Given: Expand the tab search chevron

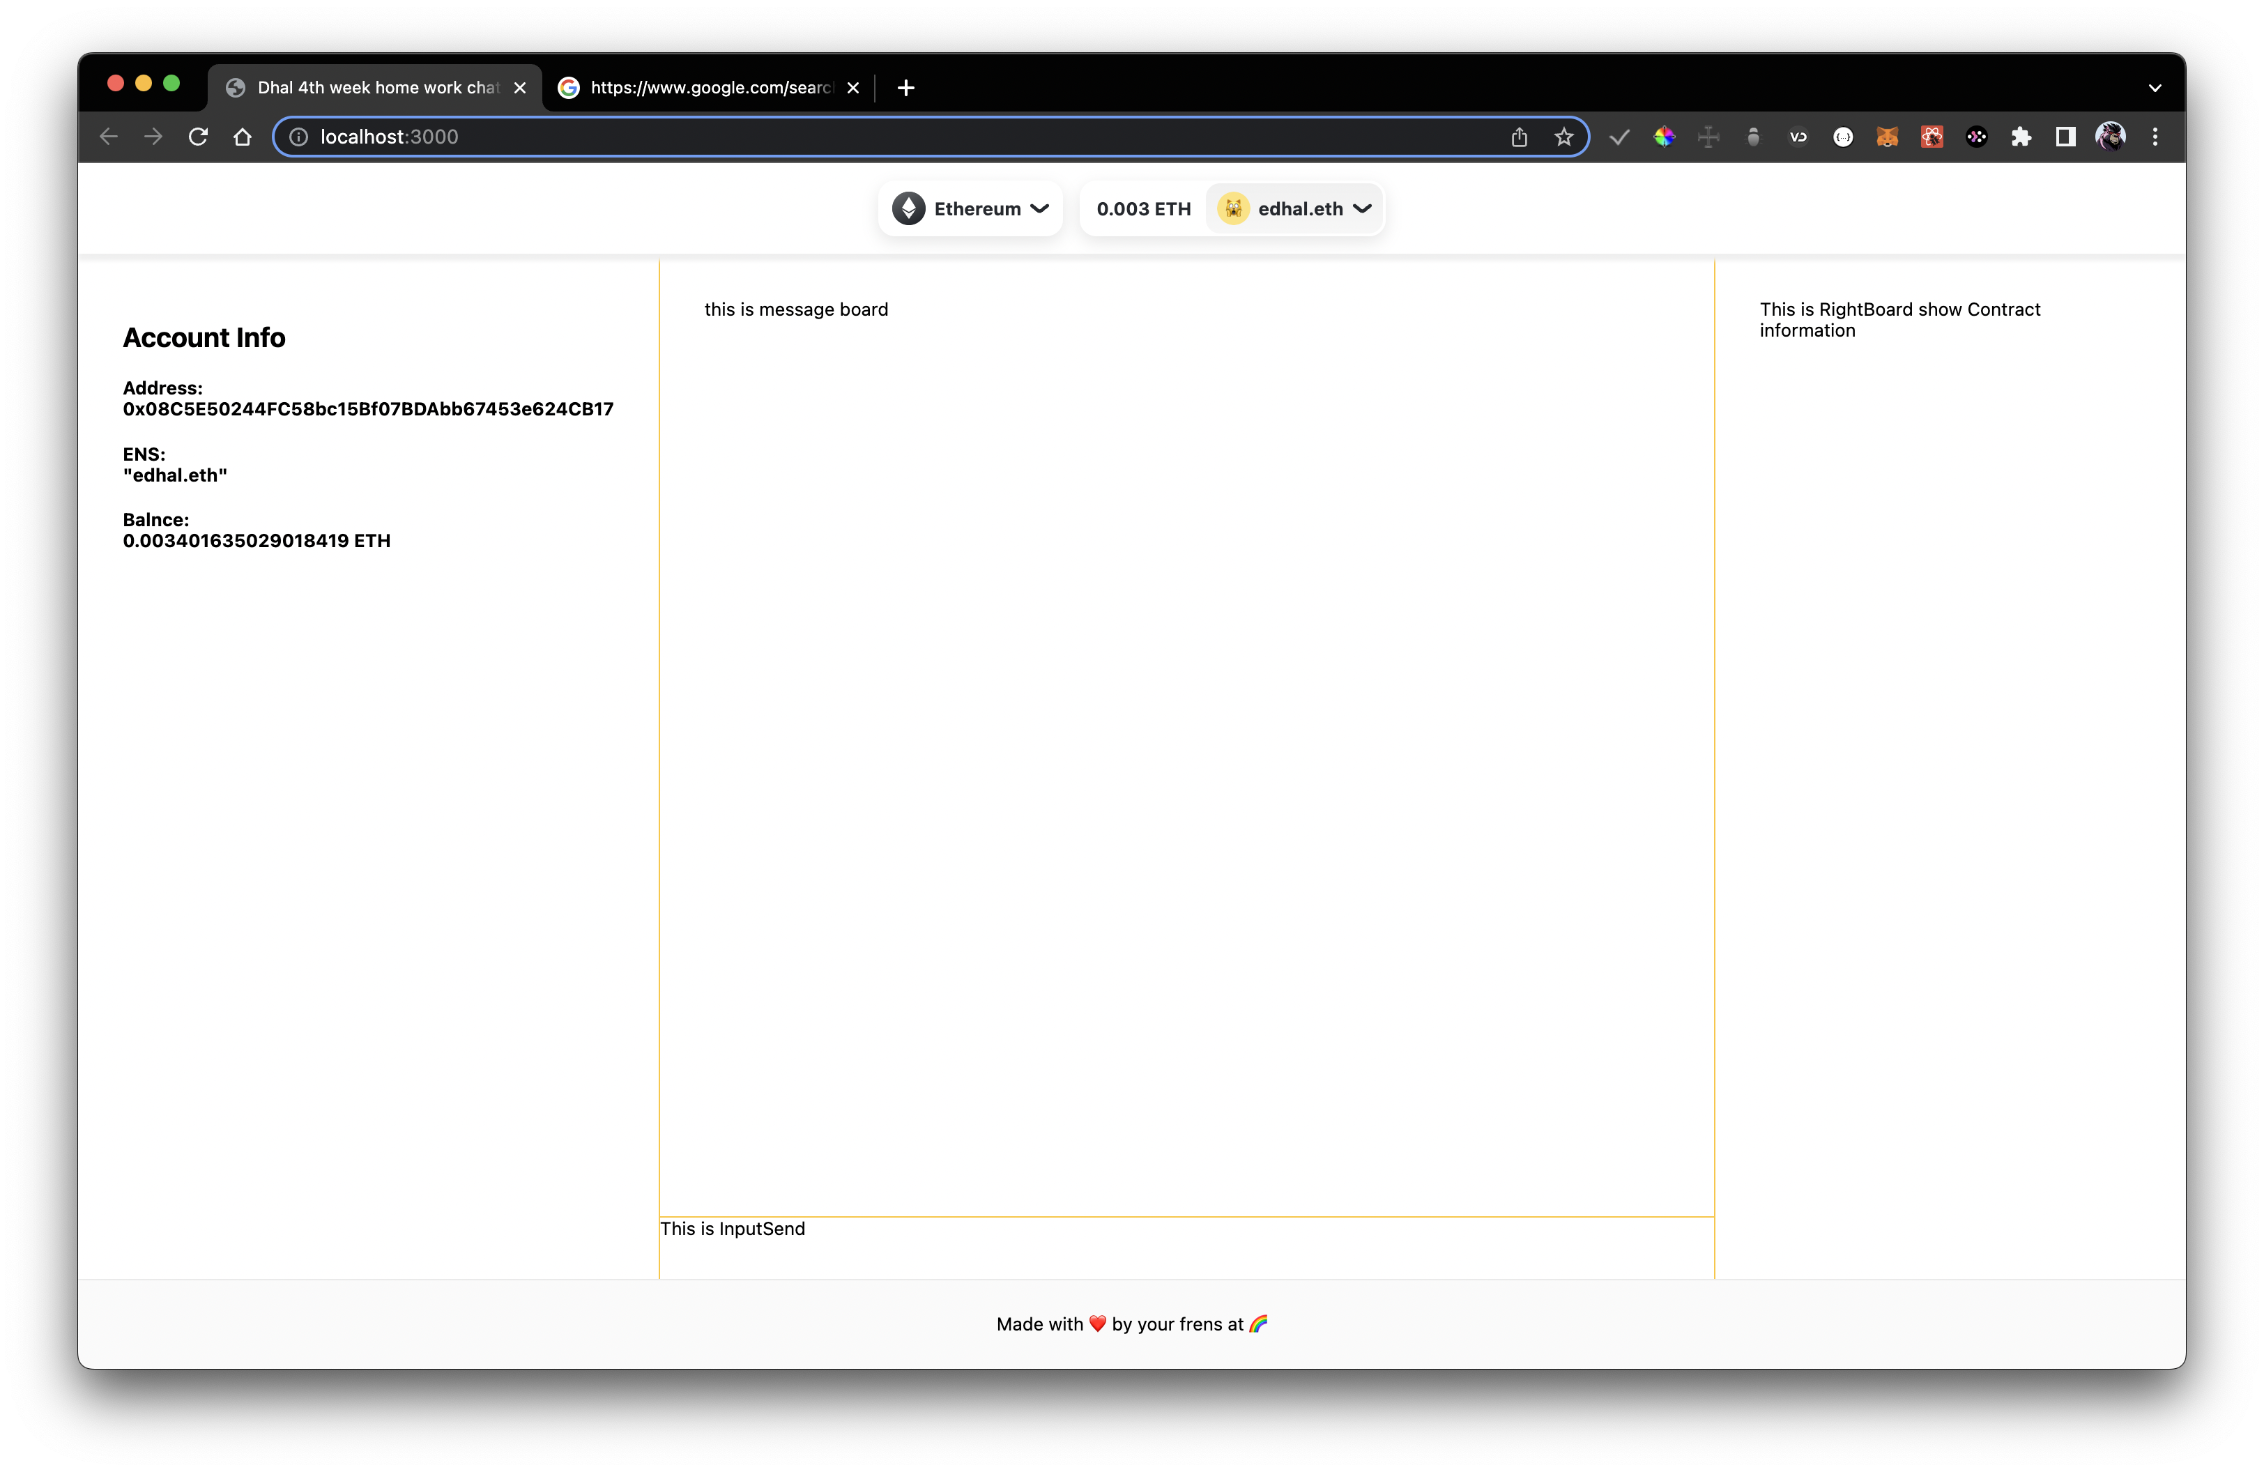Looking at the screenshot, I should point(2155,88).
